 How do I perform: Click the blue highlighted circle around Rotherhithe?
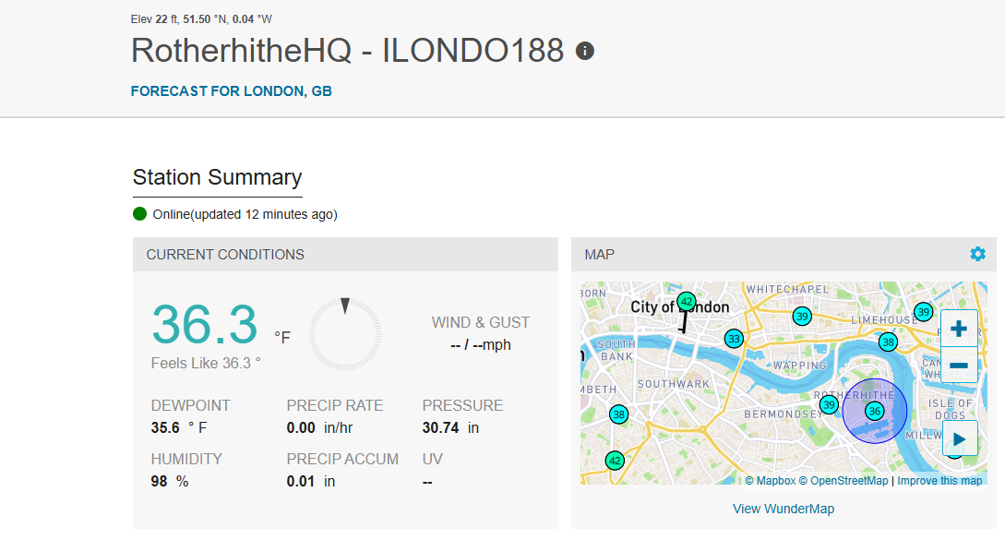coord(874,411)
